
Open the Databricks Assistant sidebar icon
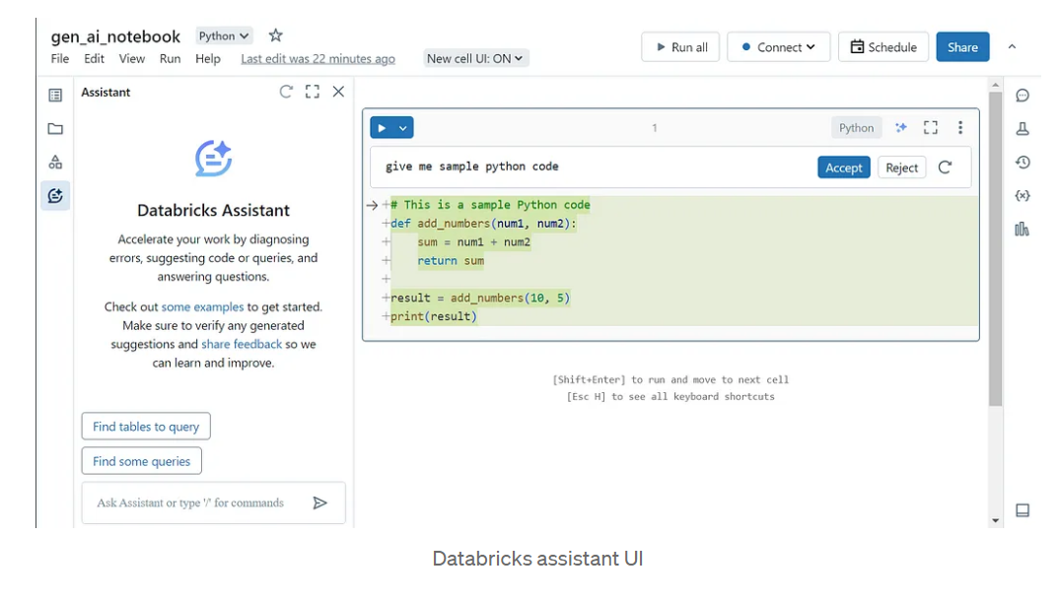[55, 196]
